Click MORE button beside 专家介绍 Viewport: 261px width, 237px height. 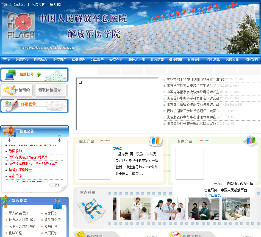pos(205,141)
